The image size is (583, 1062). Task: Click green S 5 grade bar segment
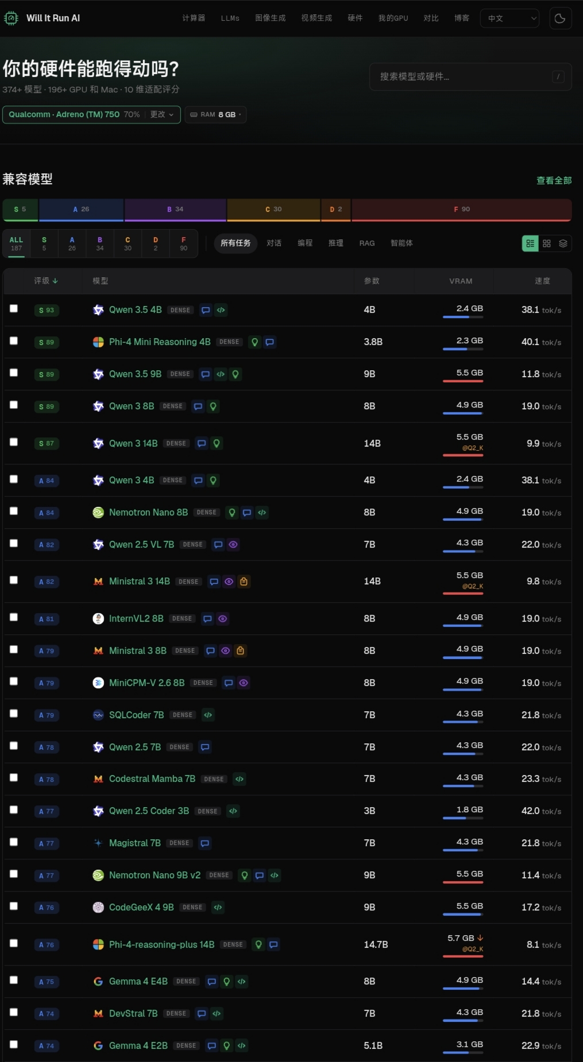20,210
